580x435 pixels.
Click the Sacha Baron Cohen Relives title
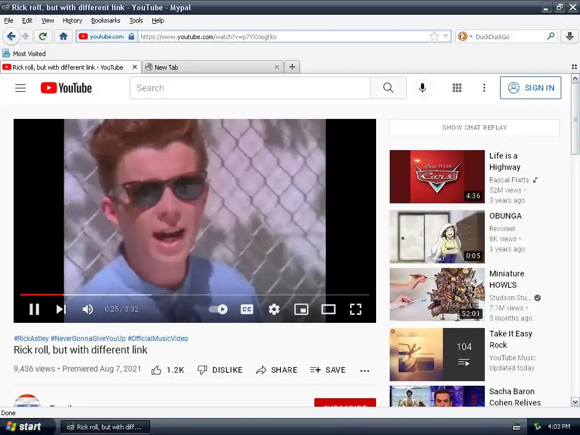[x=515, y=396]
